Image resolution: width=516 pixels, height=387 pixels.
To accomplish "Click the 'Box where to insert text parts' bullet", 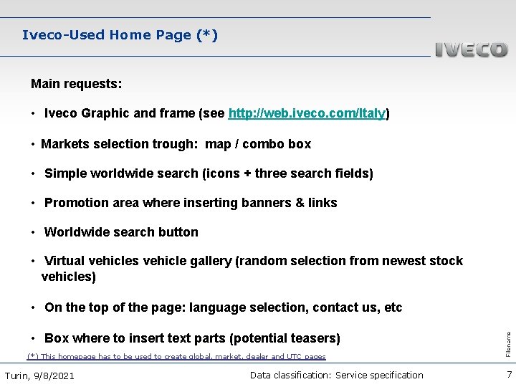I will tap(192, 338).
